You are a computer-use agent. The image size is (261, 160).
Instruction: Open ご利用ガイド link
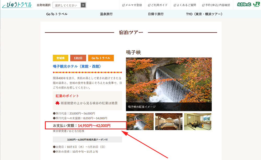coord(158,5)
